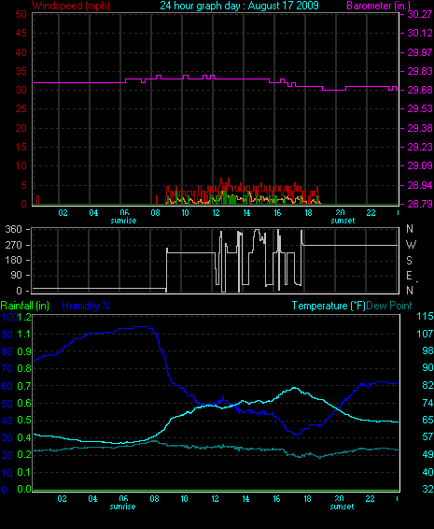Click the S compass letter beside direction chart
The height and width of the screenshot is (529, 434).
click(410, 260)
